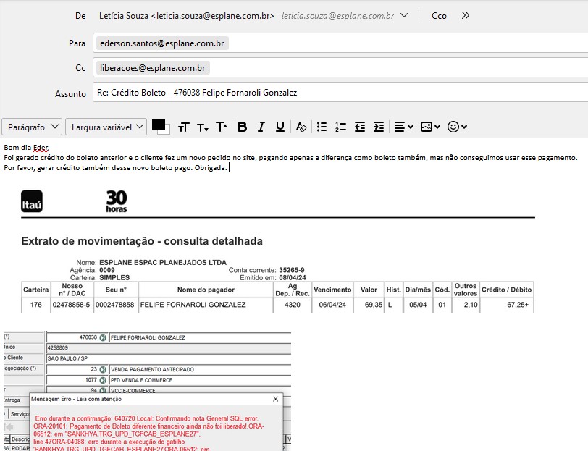Decrease the font size
The height and width of the screenshot is (451, 588).
(203, 127)
